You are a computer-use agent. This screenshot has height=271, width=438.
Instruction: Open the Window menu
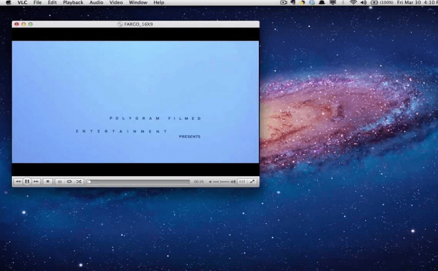138,3
